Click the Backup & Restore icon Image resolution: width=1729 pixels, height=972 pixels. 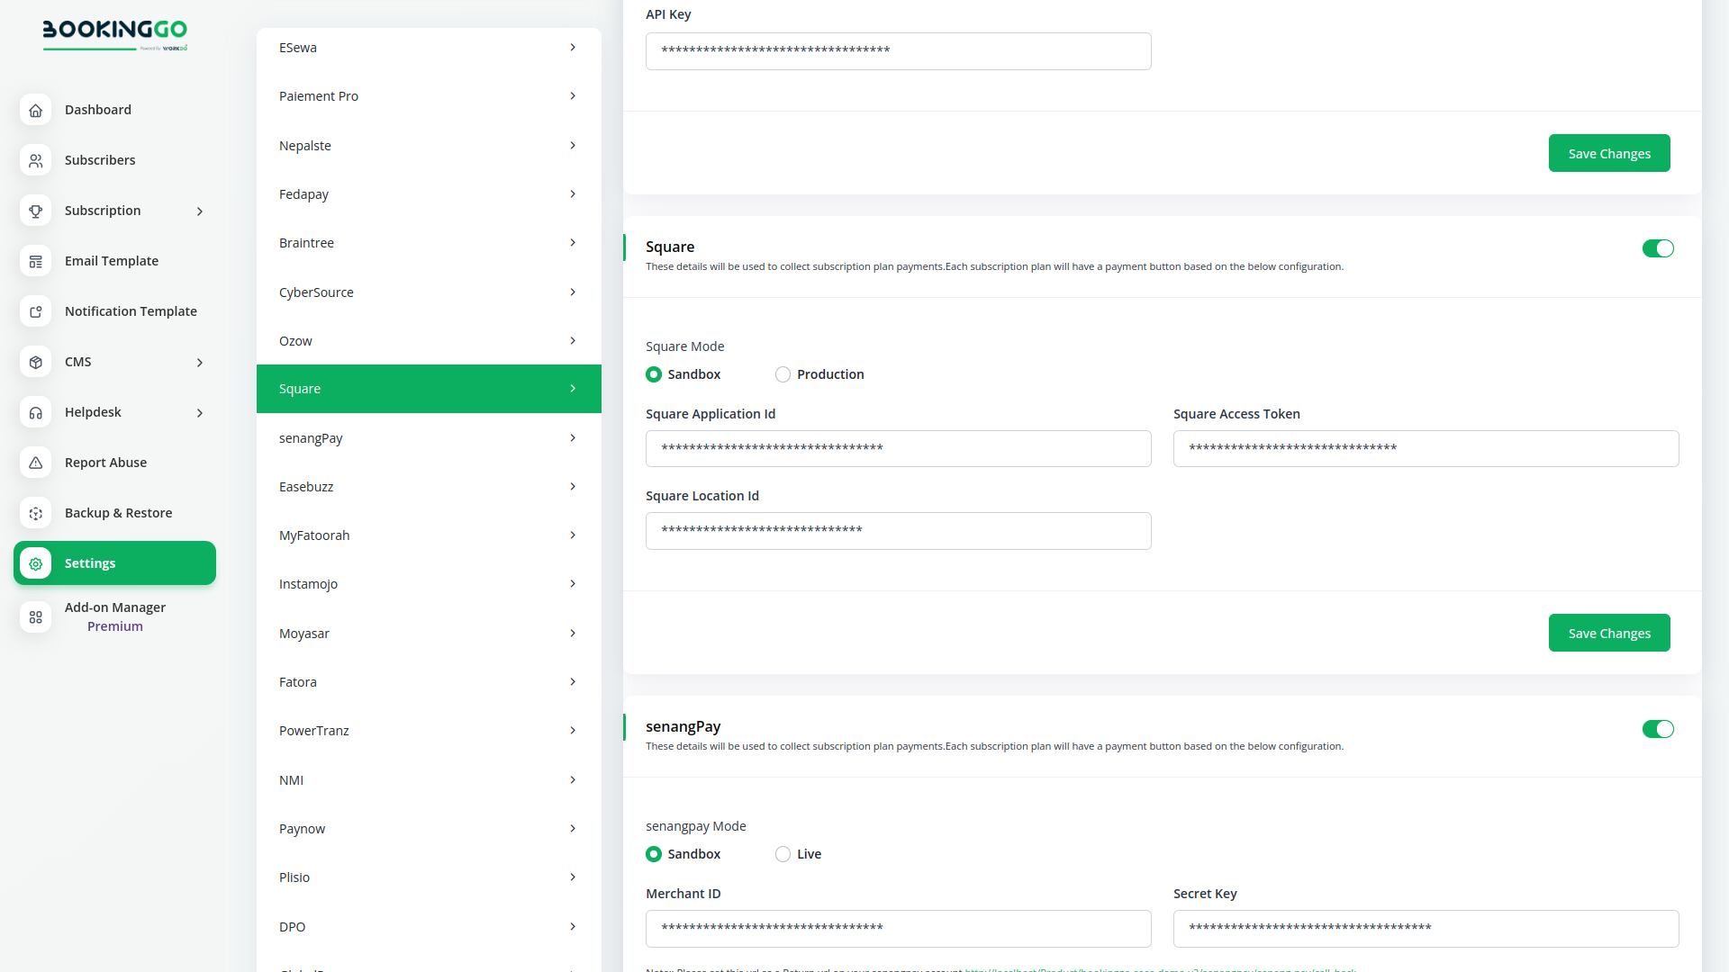(35, 513)
